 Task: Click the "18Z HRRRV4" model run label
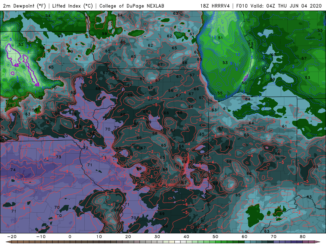coord(215,6)
